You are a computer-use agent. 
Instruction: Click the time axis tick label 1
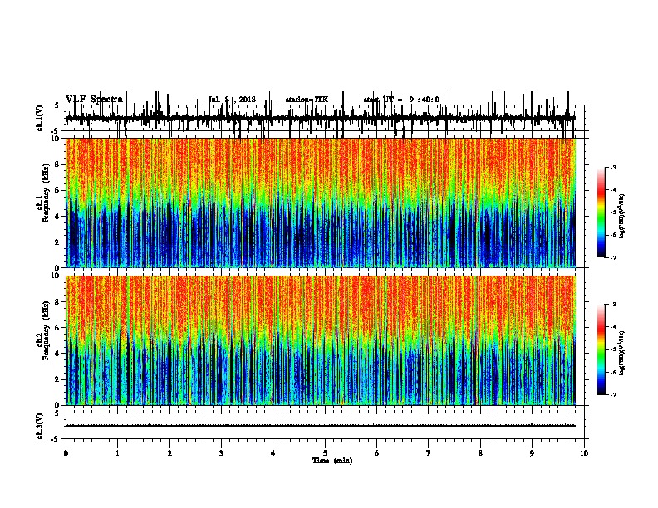tap(117, 452)
